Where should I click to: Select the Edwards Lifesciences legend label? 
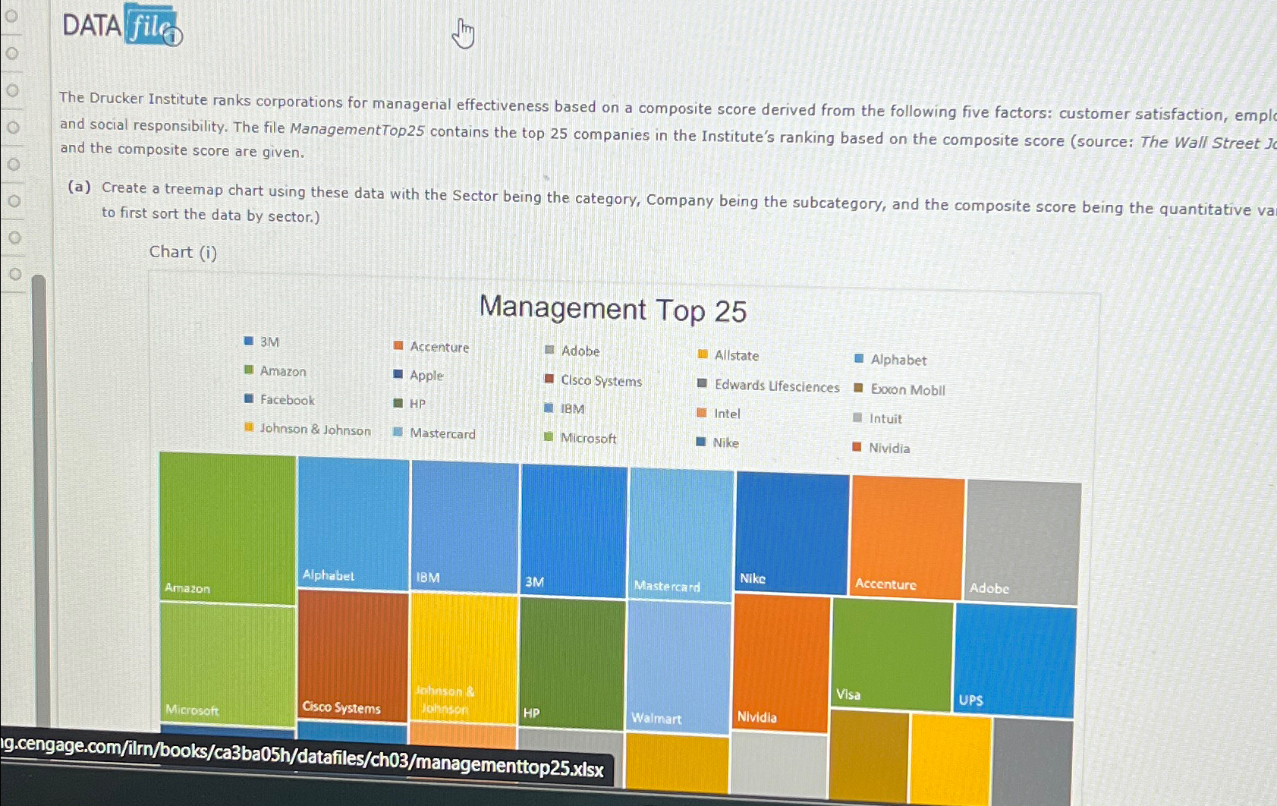click(x=777, y=386)
